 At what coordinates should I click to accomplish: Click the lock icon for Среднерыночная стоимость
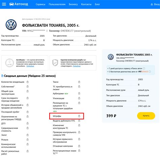click(x=27, y=128)
